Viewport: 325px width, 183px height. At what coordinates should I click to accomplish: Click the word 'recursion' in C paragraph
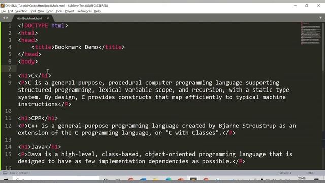[x=207, y=90]
